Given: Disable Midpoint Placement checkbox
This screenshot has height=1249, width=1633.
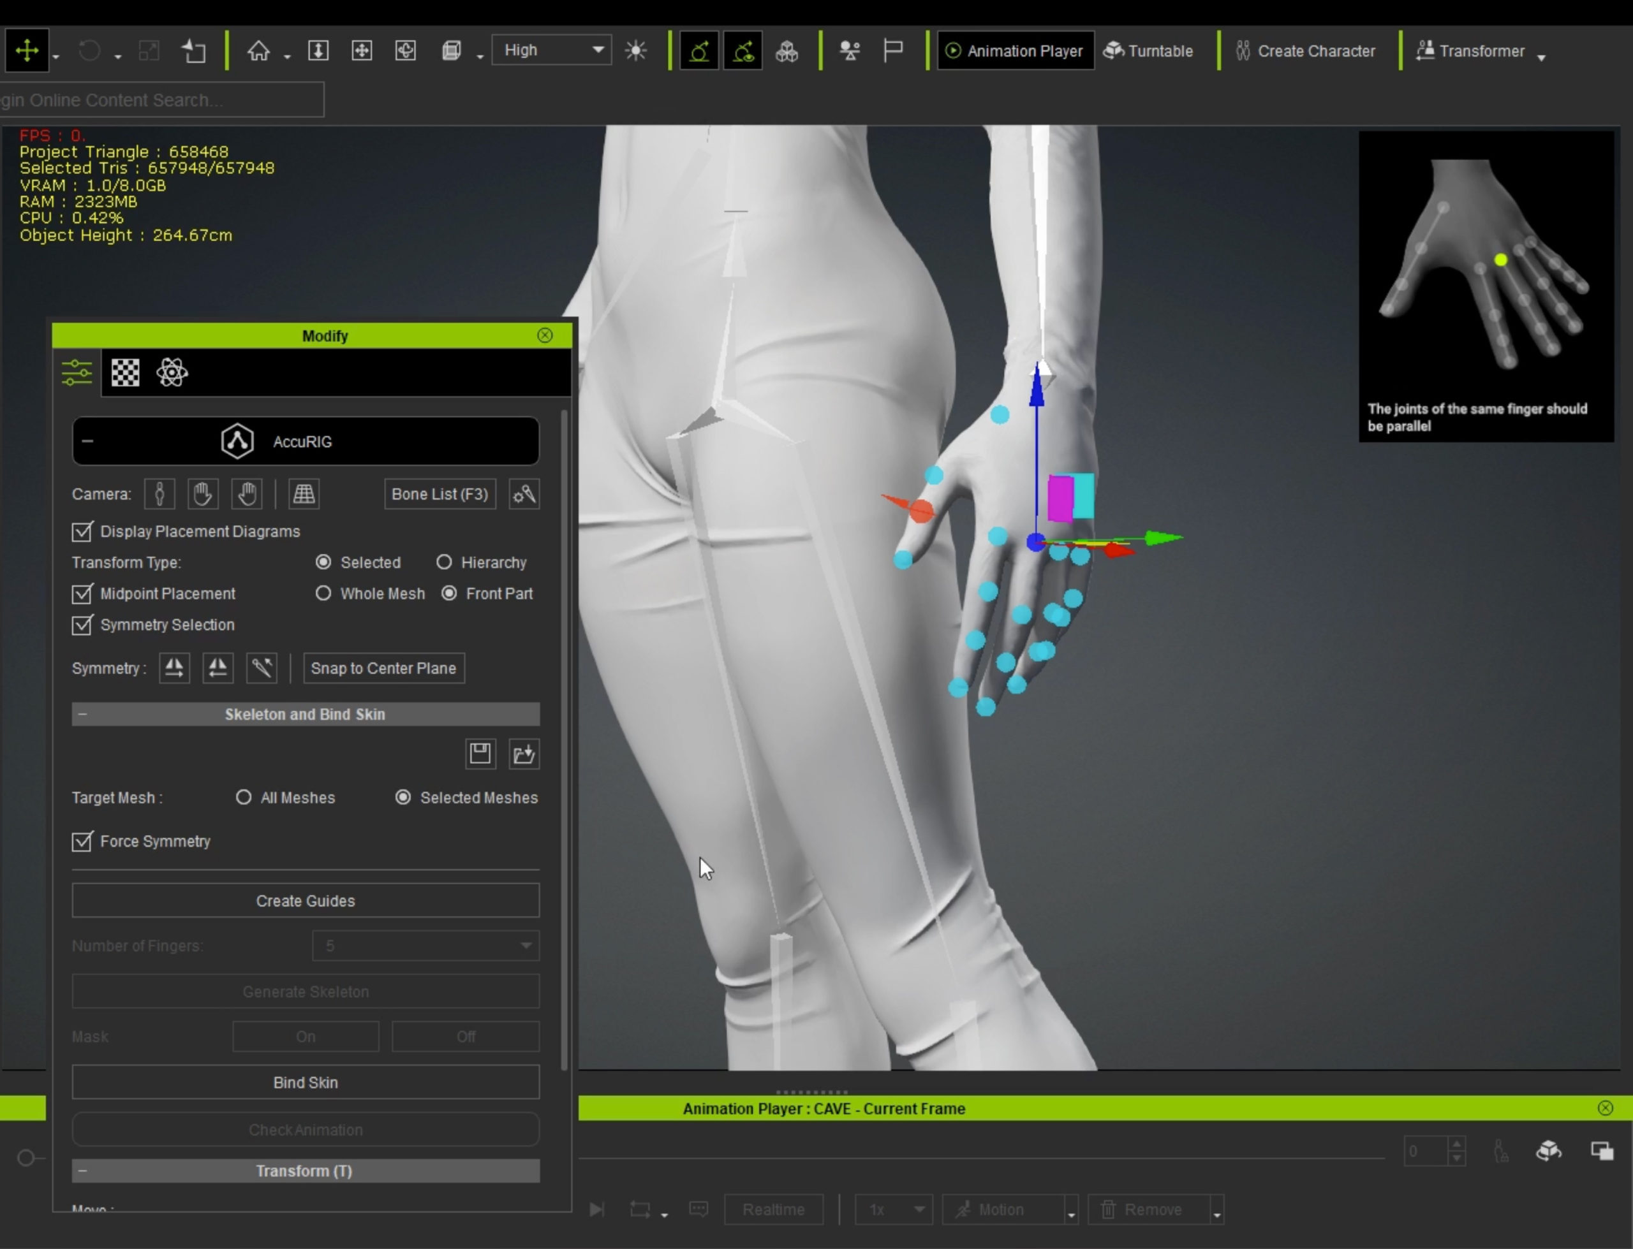Looking at the screenshot, I should [82, 594].
